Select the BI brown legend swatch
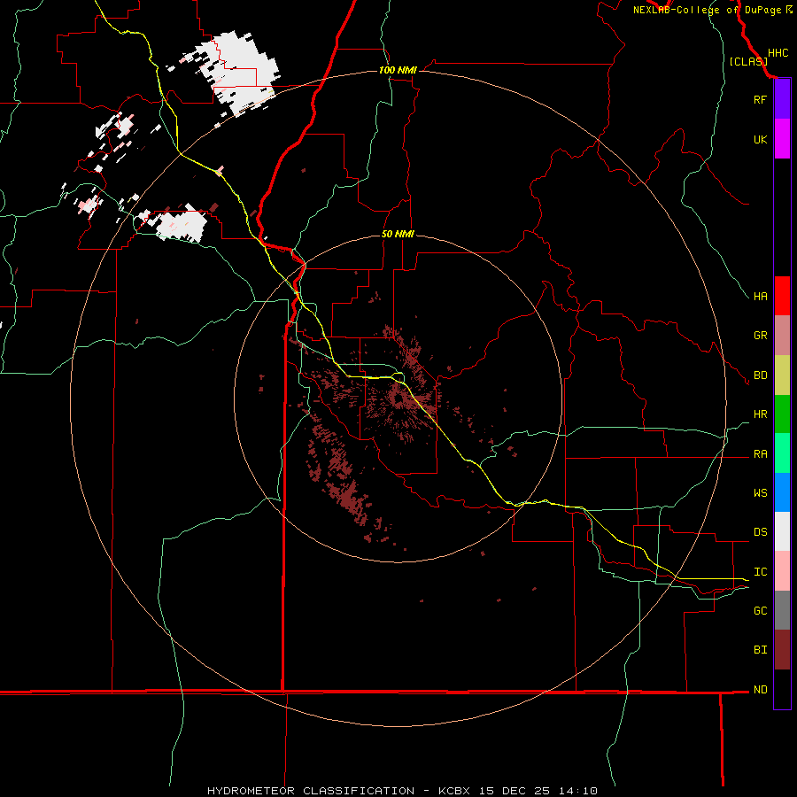Image resolution: width=797 pixels, height=797 pixels. (x=782, y=650)
